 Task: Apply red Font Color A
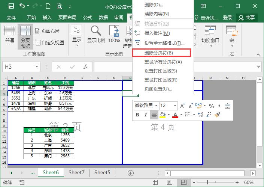point(175,115)
